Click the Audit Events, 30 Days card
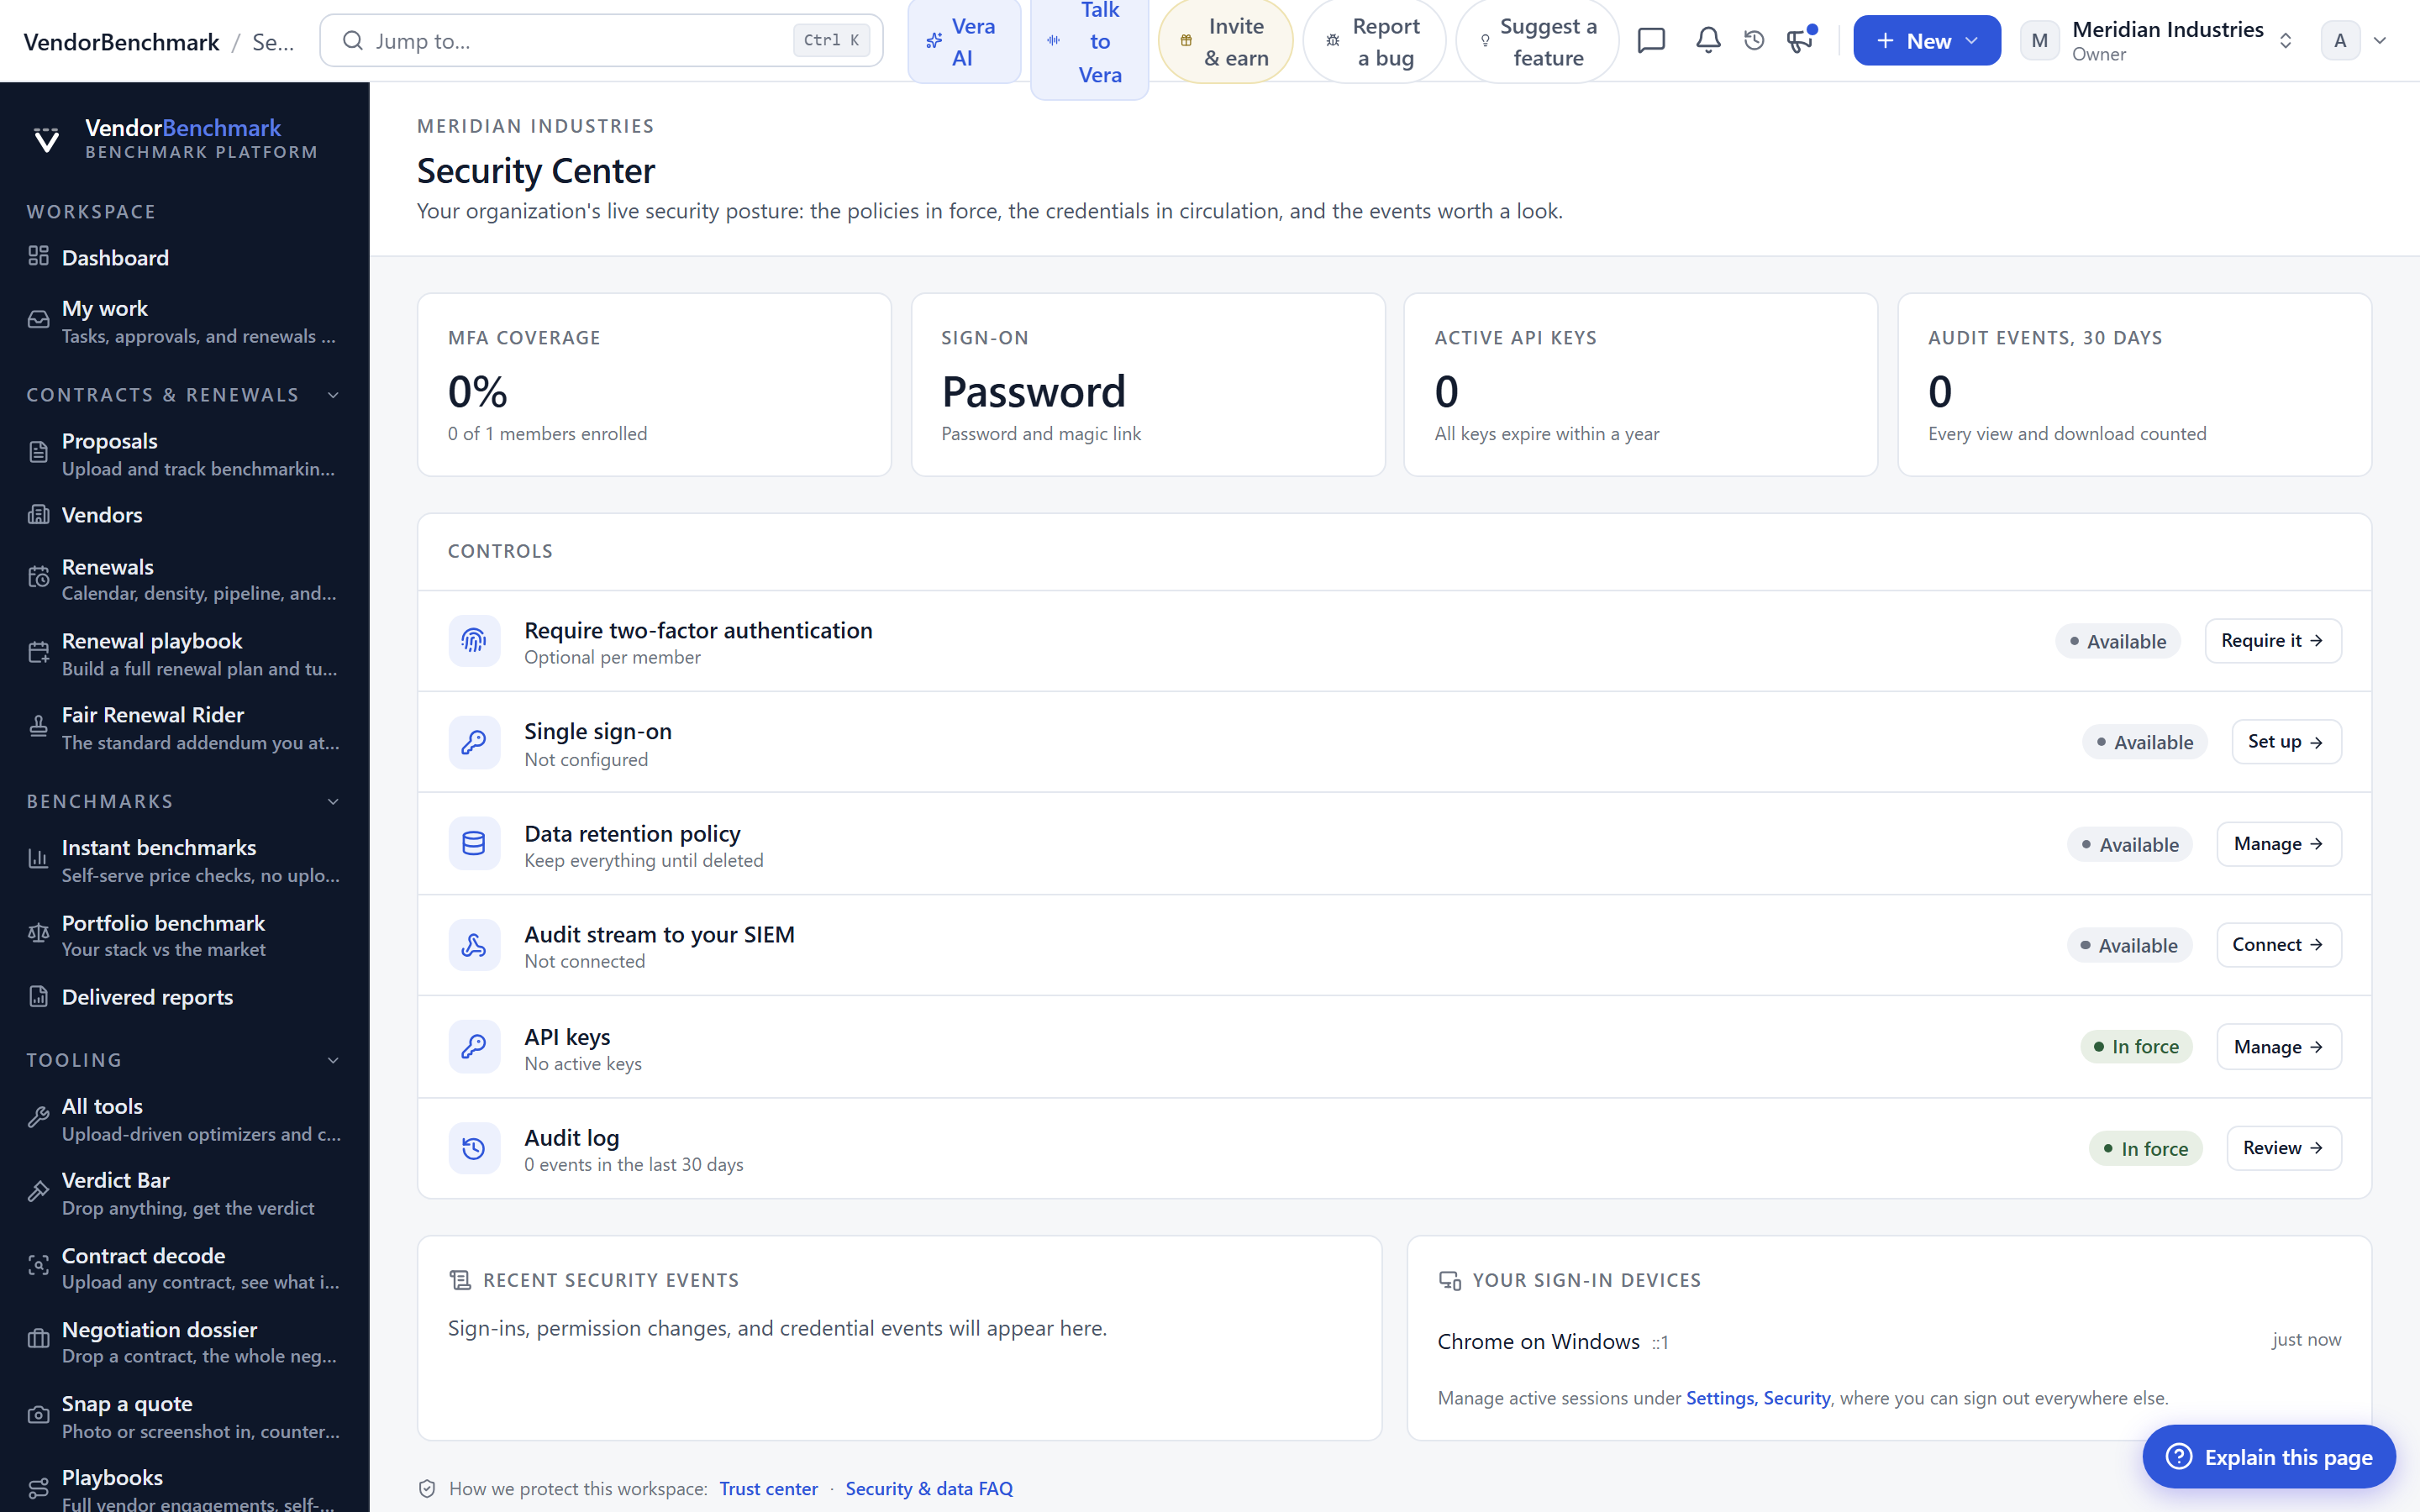The image size is (2420, 1512). tap(2134, 384)
